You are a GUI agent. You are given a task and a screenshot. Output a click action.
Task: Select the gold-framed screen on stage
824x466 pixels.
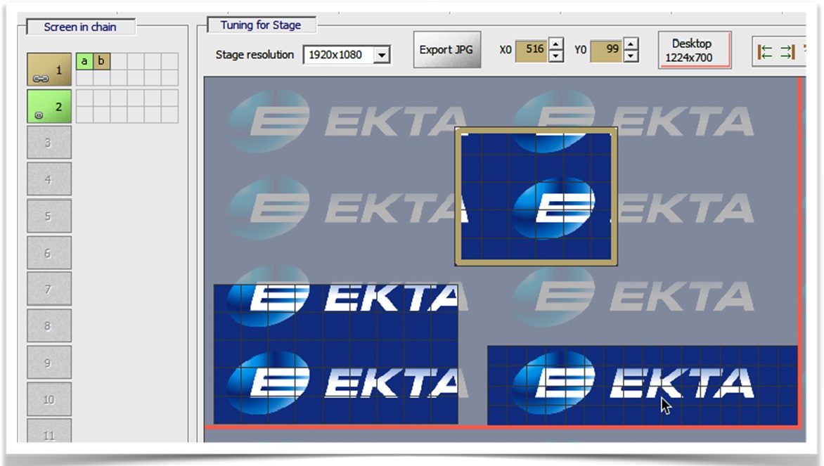536,197
